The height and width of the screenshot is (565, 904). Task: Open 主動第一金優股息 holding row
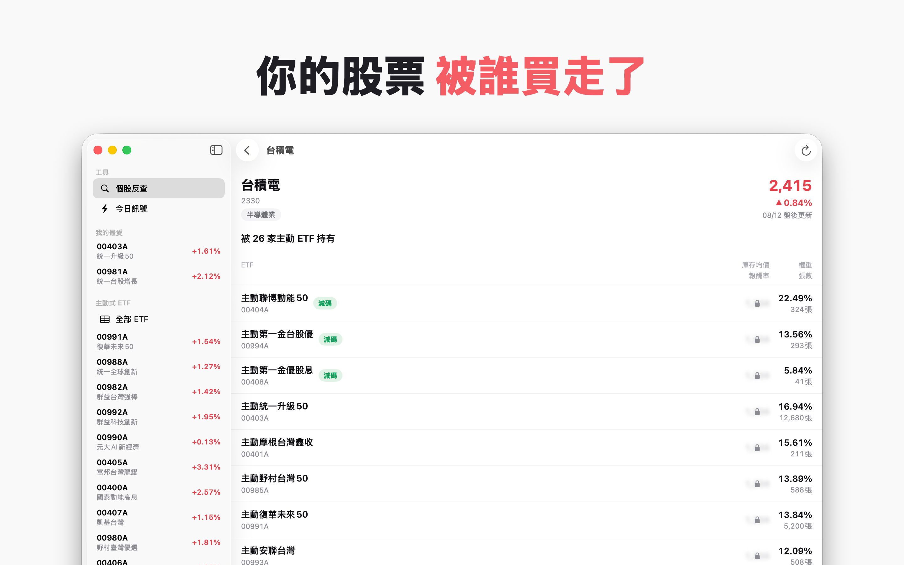(527, 375)
